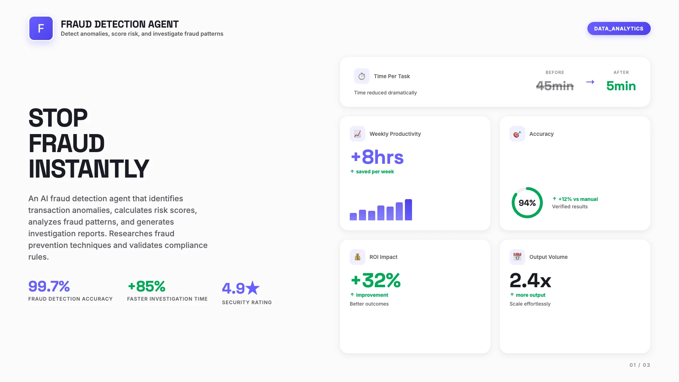The height and width of the screenshot is (382, 679).
Task: Click the arrow between 45min and 5min
Action: point(590,82)
